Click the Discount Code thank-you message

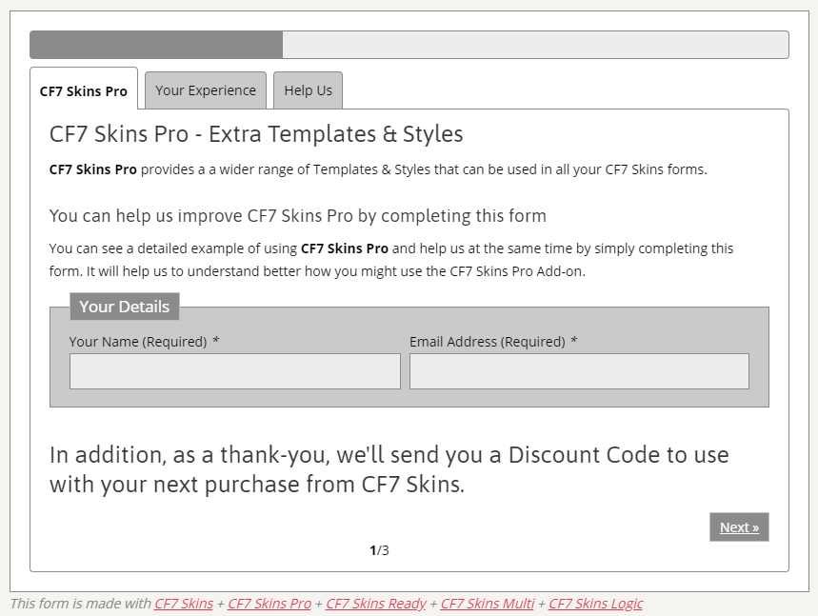coord(389,469)
